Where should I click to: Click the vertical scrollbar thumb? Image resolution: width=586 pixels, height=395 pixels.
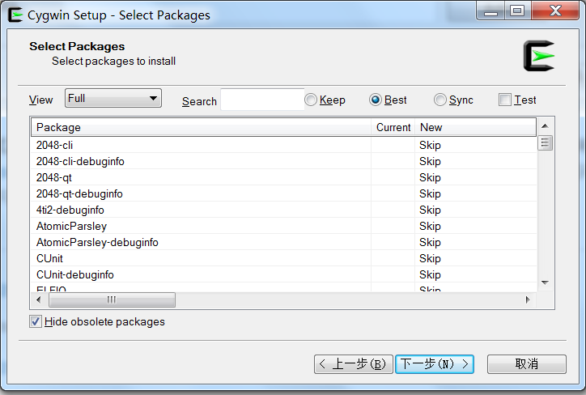pyautogui.click(x=545, y=142)
